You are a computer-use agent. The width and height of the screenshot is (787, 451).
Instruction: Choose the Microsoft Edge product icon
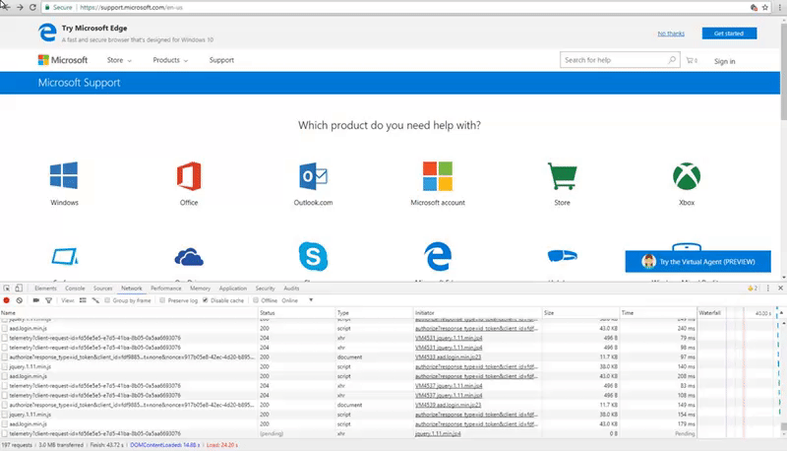click(438, 256)
